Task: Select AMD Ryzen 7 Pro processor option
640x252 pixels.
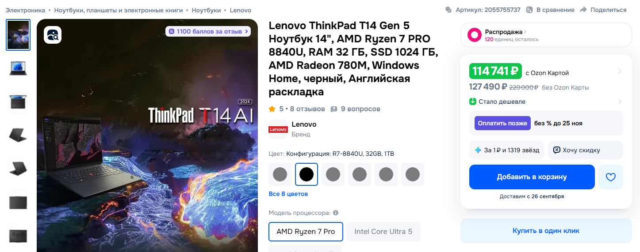Action: click(x=306, y=232)
